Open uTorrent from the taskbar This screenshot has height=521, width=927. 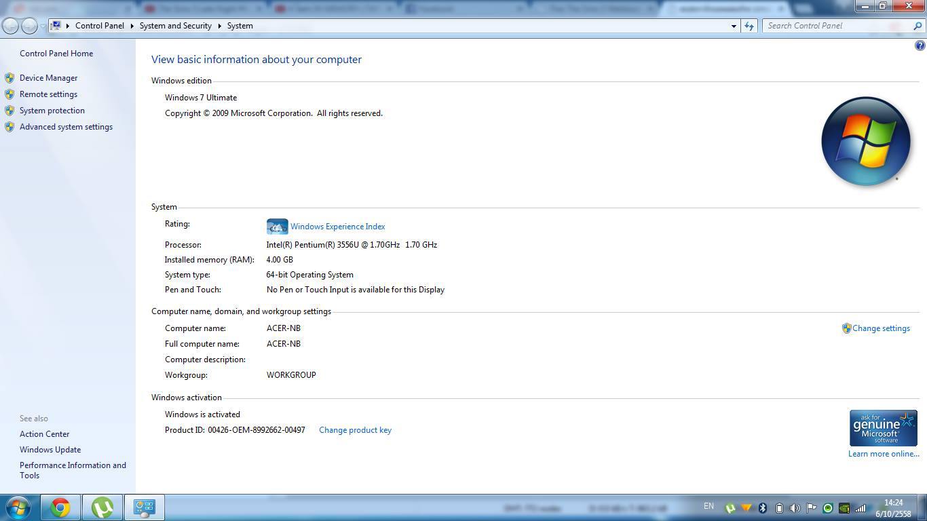coord(102,507)
